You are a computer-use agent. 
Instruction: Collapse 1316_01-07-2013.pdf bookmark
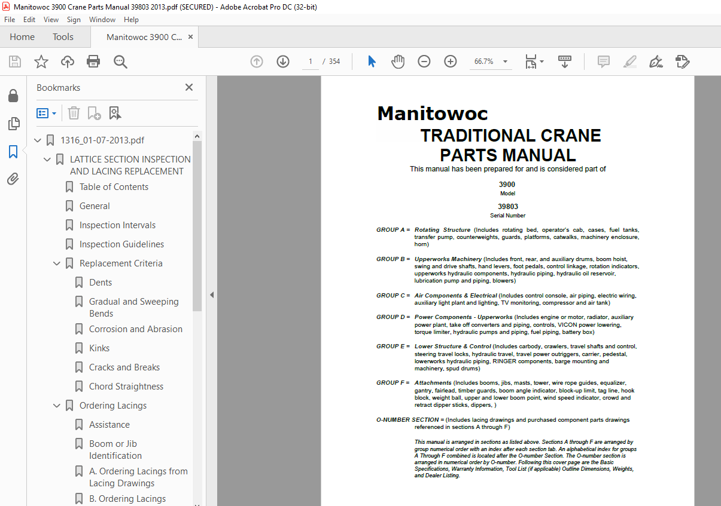coord(38,140)
